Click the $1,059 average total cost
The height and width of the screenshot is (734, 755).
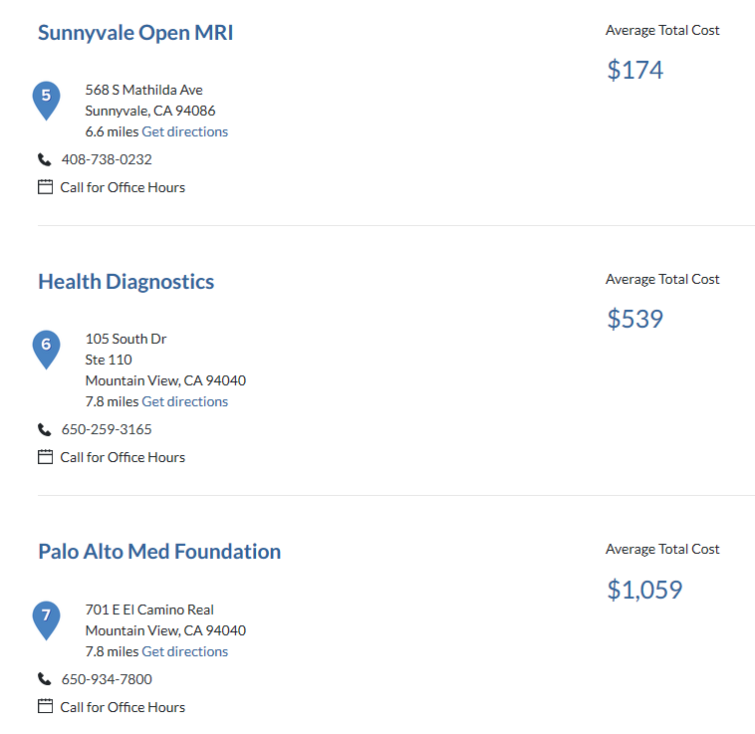(644, 590)
